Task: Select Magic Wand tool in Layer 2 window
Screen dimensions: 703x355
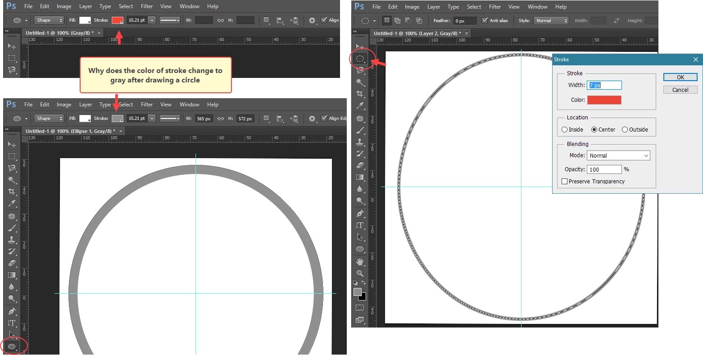Action: click(x=360, y=82)
